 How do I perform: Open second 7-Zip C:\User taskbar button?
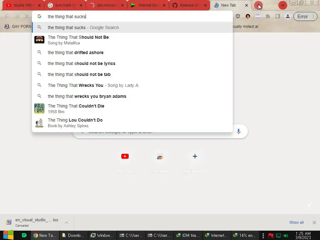159,235
